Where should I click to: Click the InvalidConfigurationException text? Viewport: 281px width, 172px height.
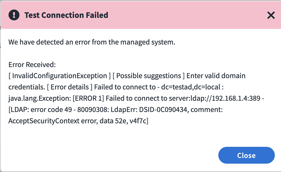point(60,76)
